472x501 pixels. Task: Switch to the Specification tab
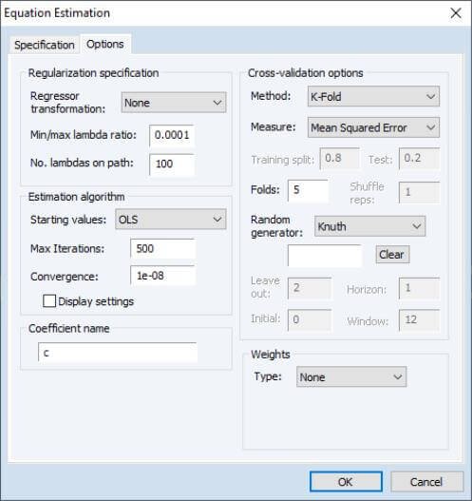click(45, 45)
